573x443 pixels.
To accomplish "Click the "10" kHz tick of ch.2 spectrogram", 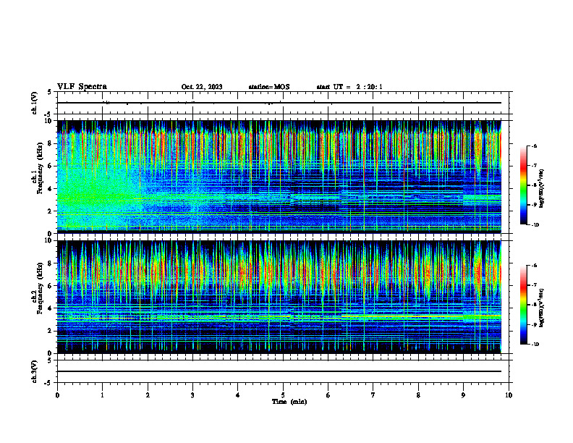I will click(49, 241).
